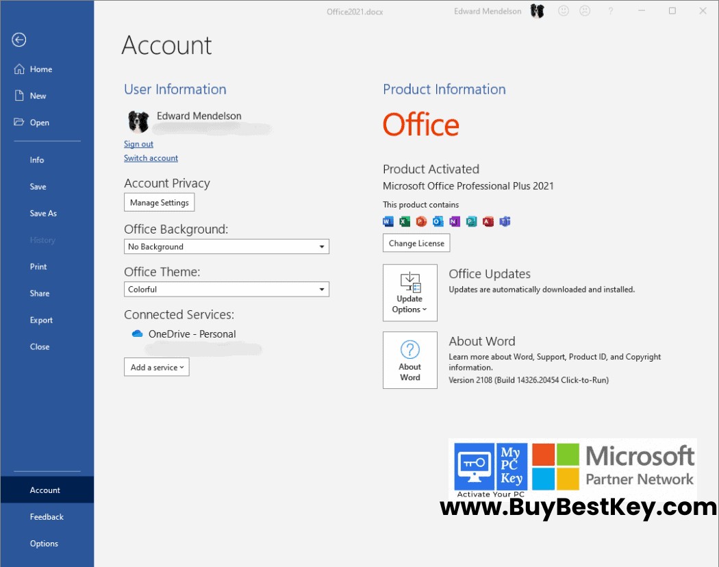Click the Change License button
The width and height of the screenshot is (719, 567).
point(416,243)
